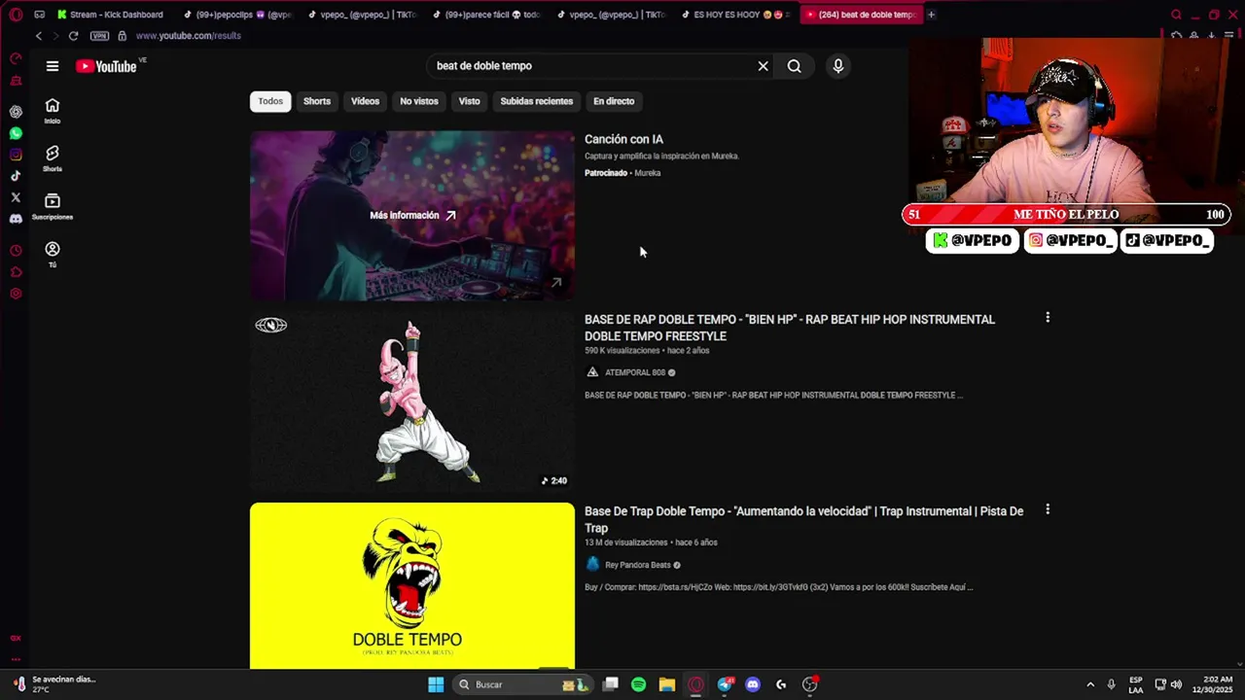Switch to the (99+)pepoclips TikTok tab
This screenshot has width=1245, height=700.
pyautogui.click(x=238, y=15)
